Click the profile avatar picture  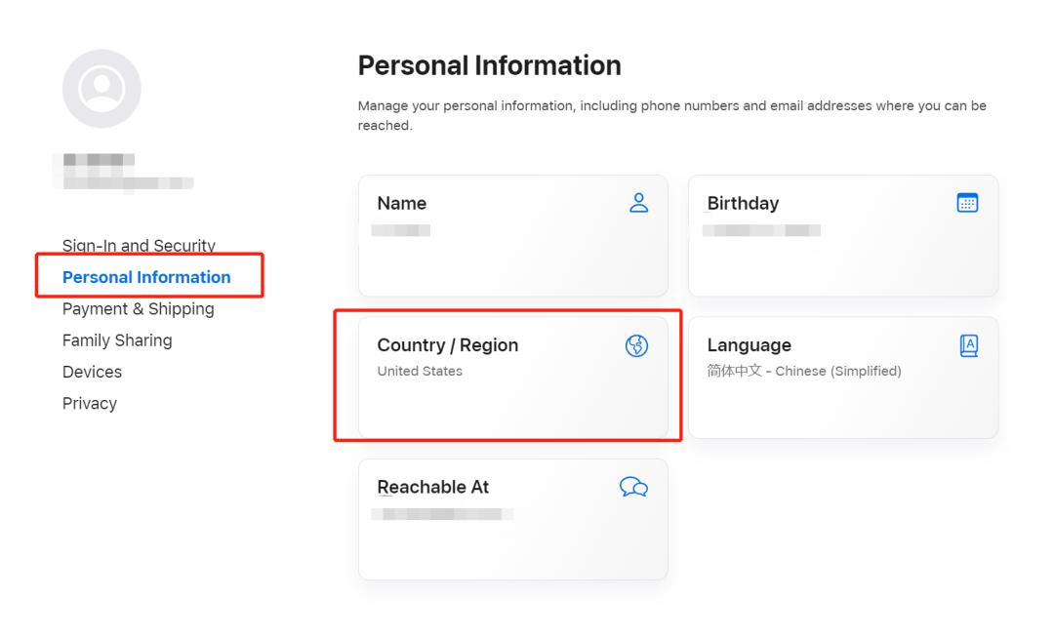(x=102, y=88)
